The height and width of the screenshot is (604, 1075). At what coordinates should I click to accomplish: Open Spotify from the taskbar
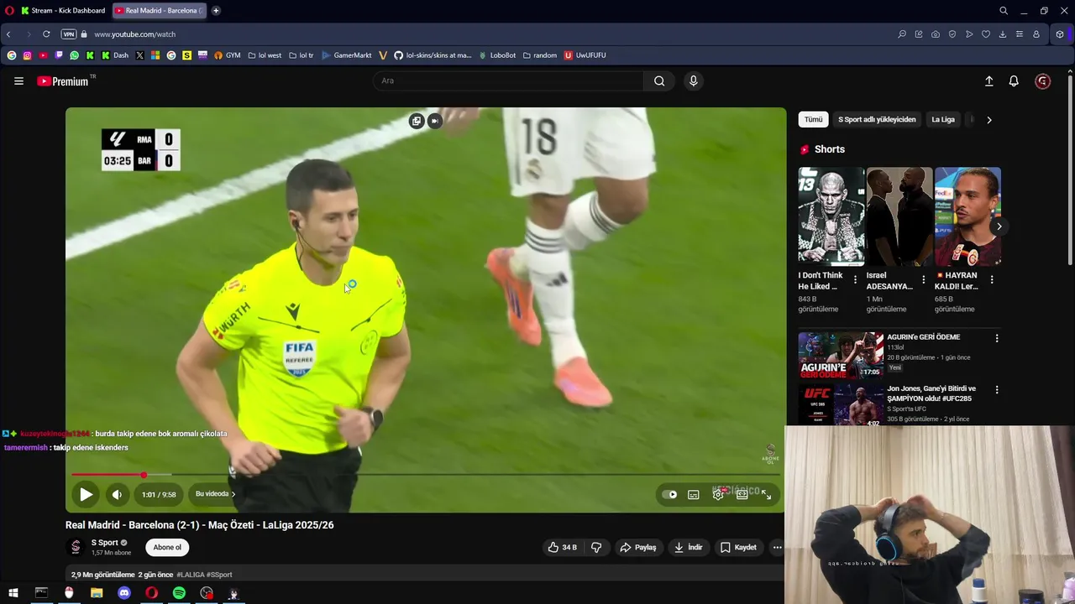tap(179, 593)
